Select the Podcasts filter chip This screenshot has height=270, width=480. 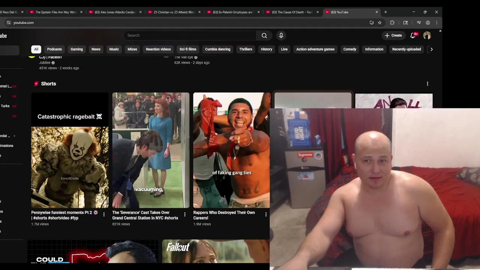point(54,49)
